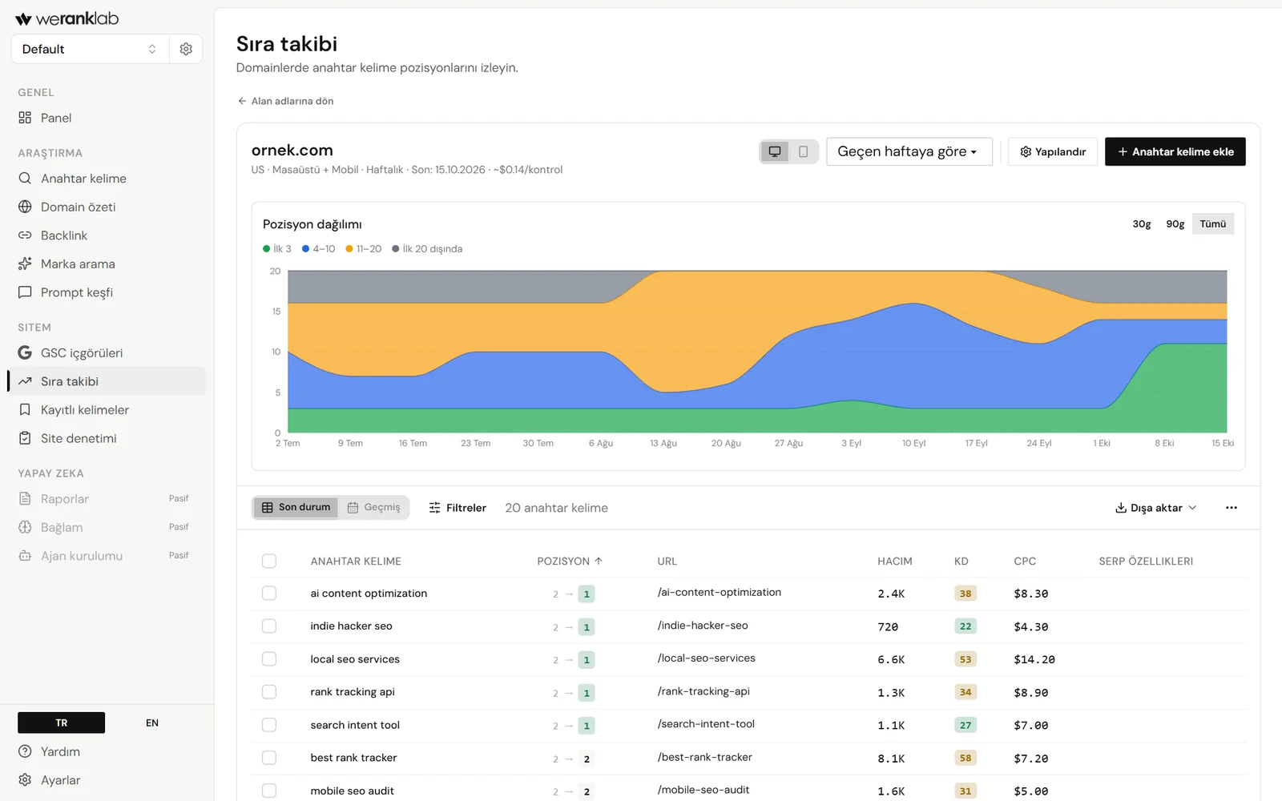Image resolution: width=1282 pixels, height=801 pixels.
Task: Check the 'local seo services' row
Action: point(269,659)
